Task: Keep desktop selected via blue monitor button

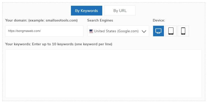Action: (158, 31)
